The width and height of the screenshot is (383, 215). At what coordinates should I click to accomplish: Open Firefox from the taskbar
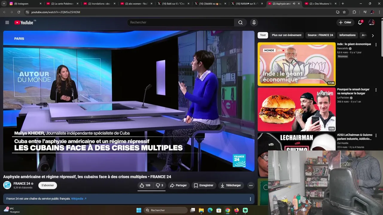pyautogui.click(x=236, y=210)
